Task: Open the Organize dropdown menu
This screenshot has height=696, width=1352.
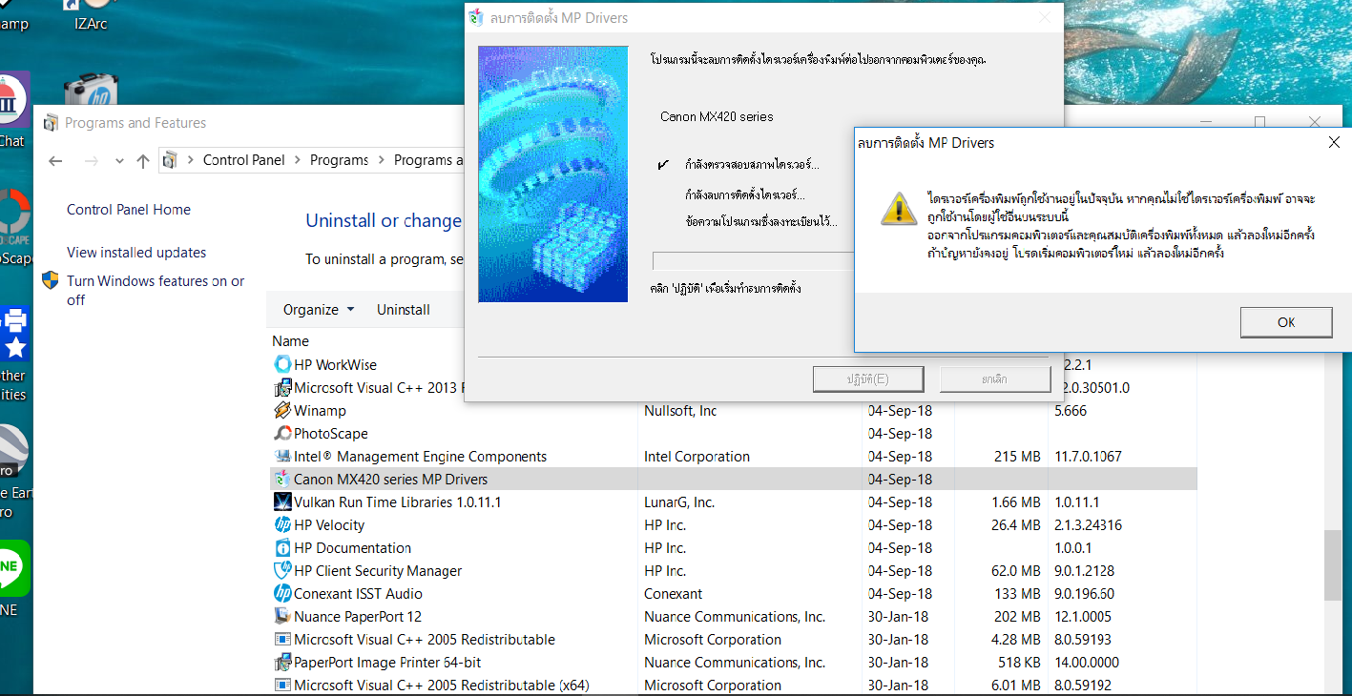Action: coord(319,310)
